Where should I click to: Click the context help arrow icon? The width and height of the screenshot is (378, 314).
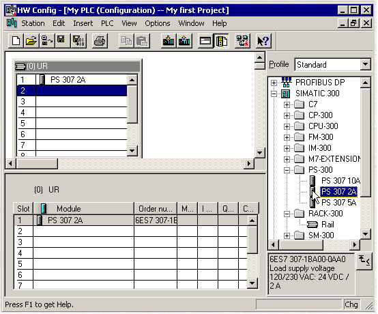click(x=263, y=41)
